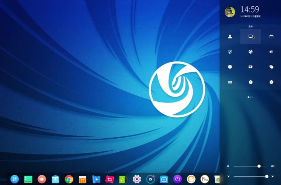Open Power settings battery icon
The image size is (281, 185).
[251, 67]
